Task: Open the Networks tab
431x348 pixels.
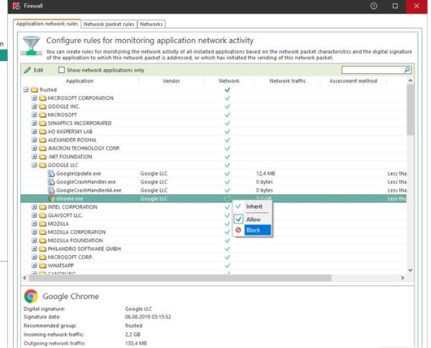Action: (153, 24)
